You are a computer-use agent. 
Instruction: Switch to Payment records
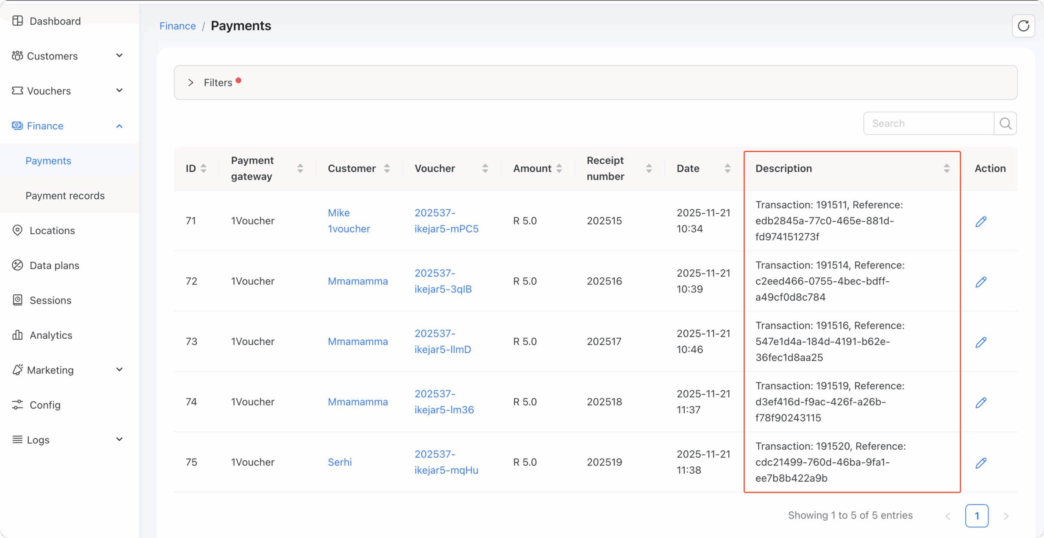[x=65, y=195]
